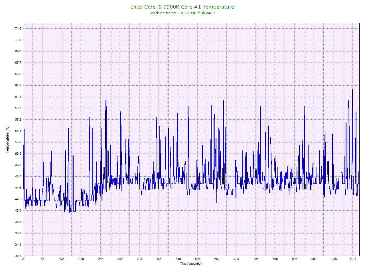Click the 46.7 temperature axis label
The image size is (365, 273).
[18, 176]
